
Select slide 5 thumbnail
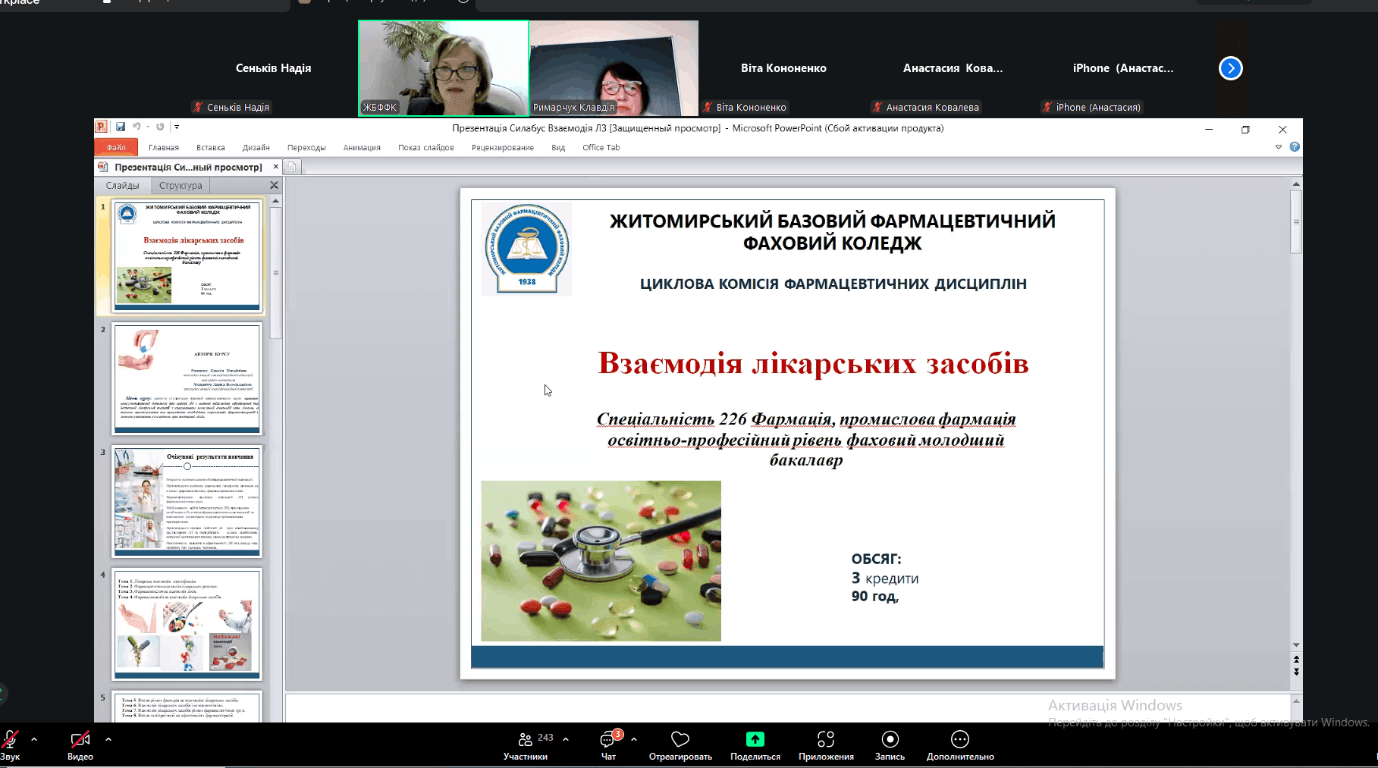tap(187, 707)
